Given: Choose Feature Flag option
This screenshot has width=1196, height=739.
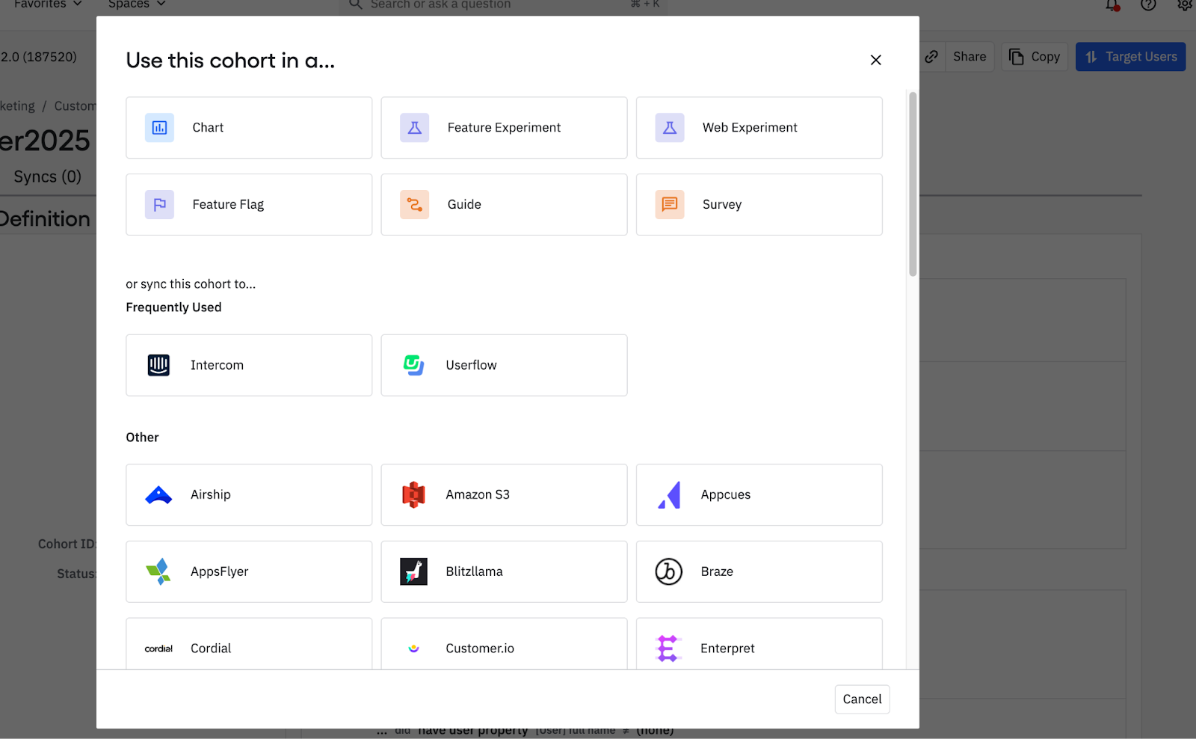Looking at the screenshot, I should tap(249, 205).
